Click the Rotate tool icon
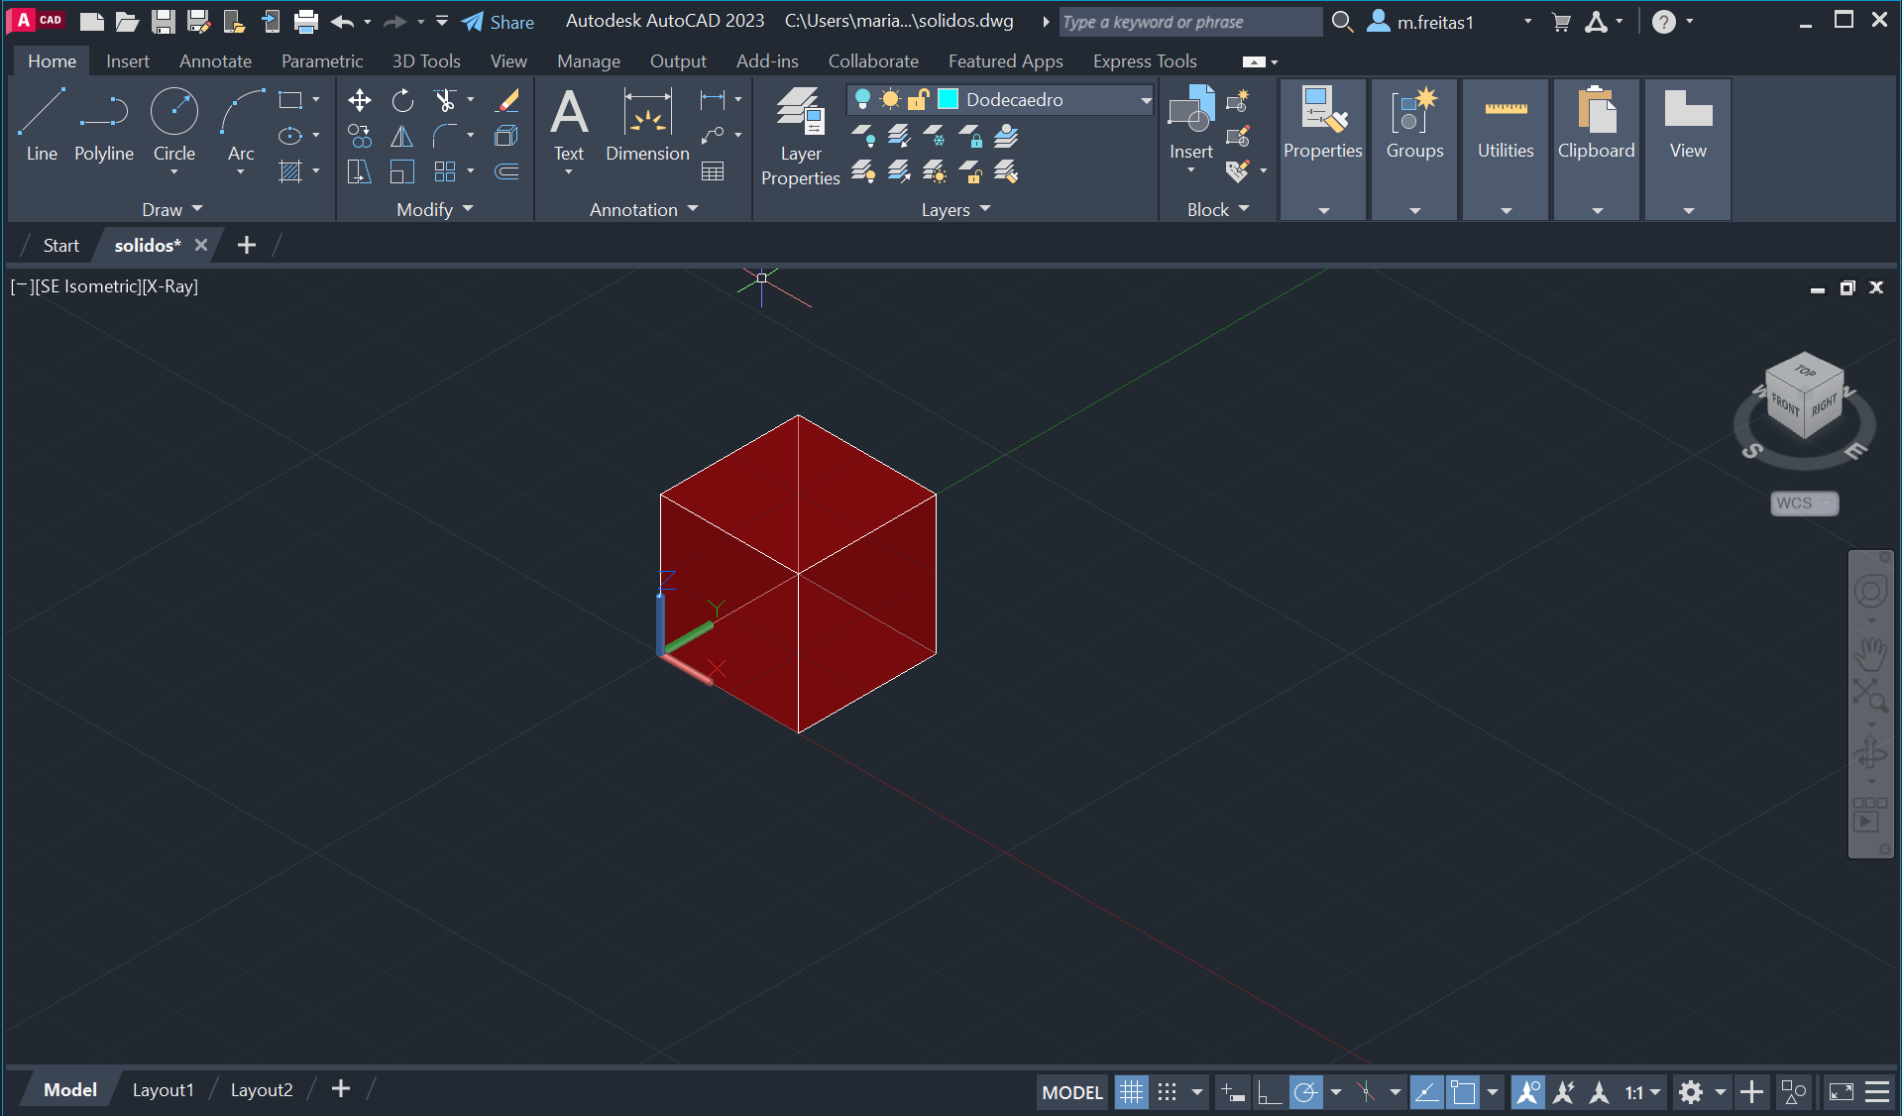The image size is (1902, 1116). 402,100
